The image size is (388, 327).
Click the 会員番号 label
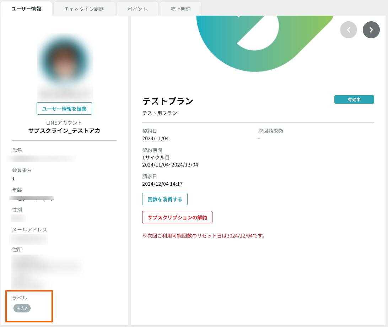(22, 170)
